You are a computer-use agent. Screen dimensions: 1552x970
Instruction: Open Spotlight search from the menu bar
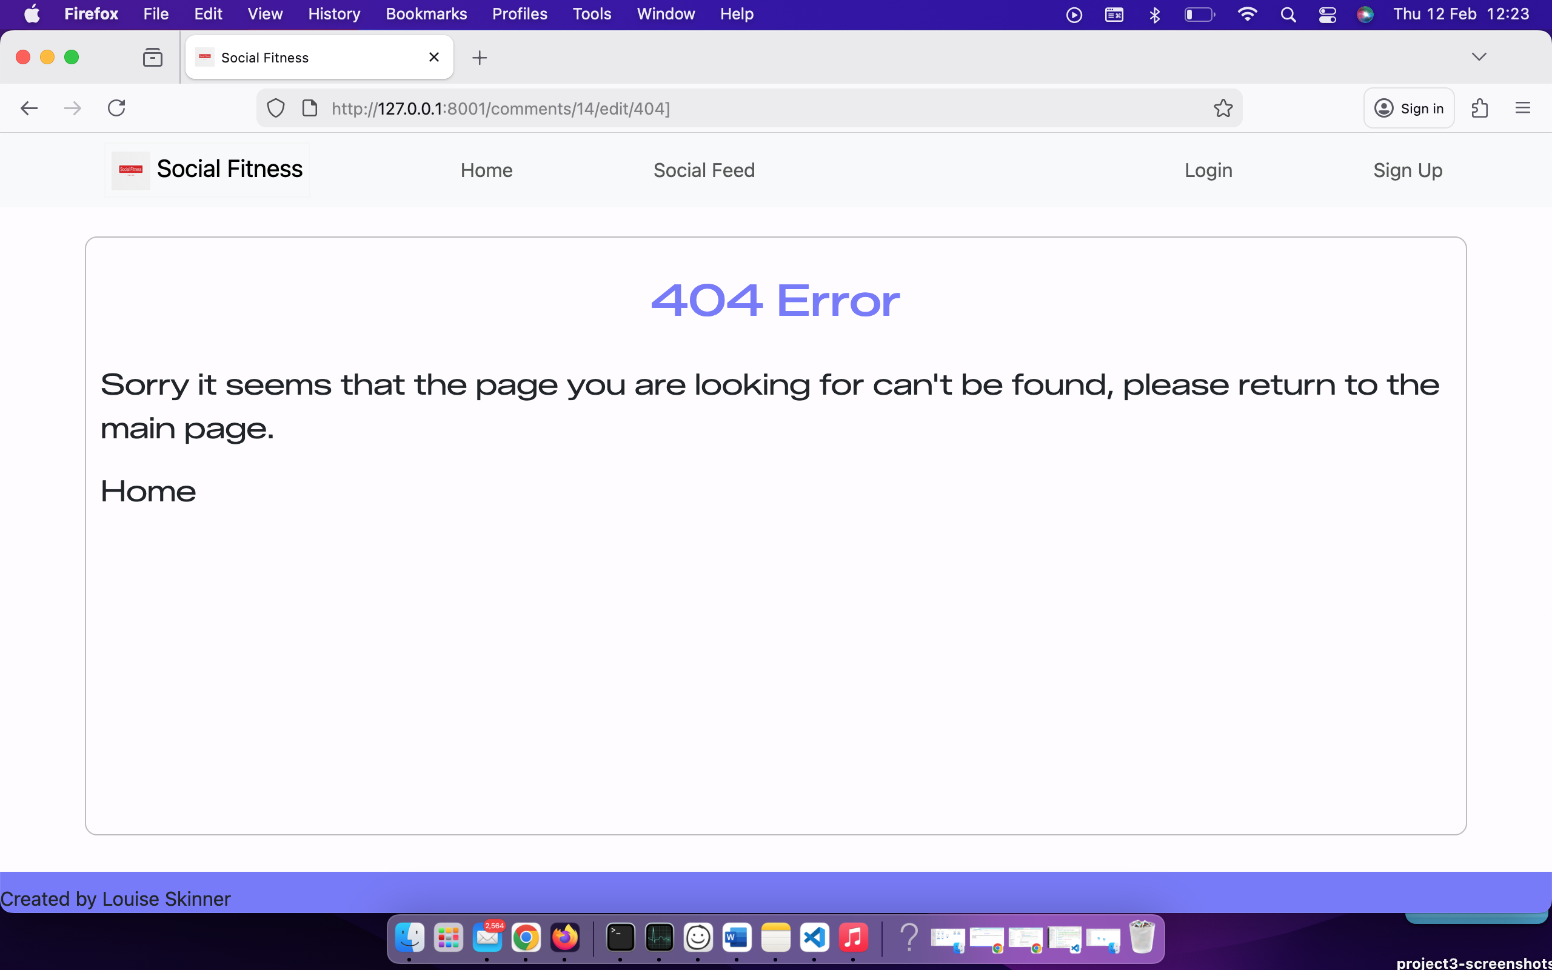[x=1289, y=14]
